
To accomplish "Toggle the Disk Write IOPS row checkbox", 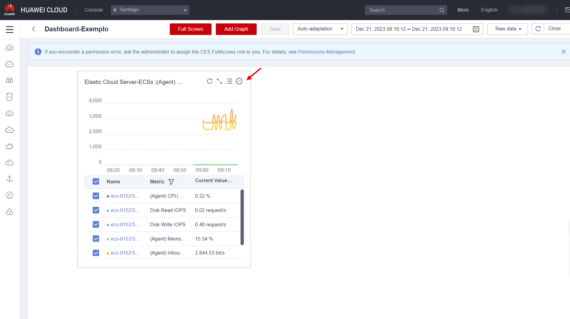I will click(96, 224).
